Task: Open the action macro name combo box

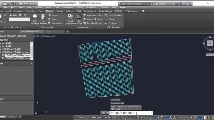Action: [x=19, y=19]
